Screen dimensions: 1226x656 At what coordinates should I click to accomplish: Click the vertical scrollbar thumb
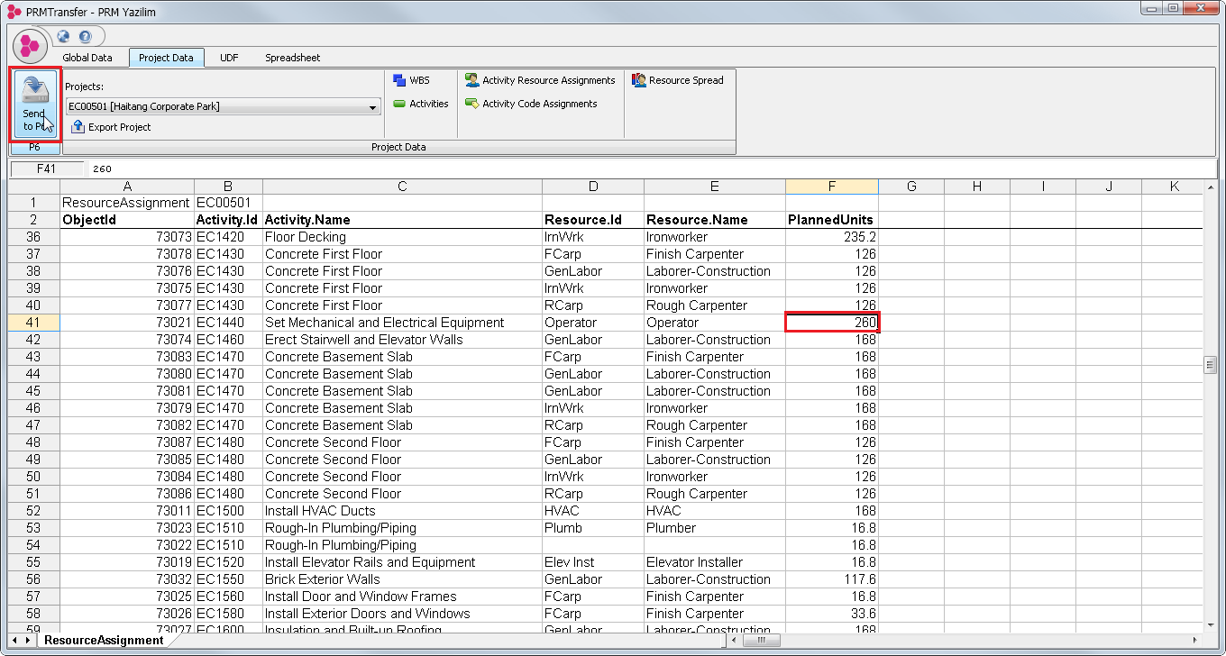(1211, 364)
